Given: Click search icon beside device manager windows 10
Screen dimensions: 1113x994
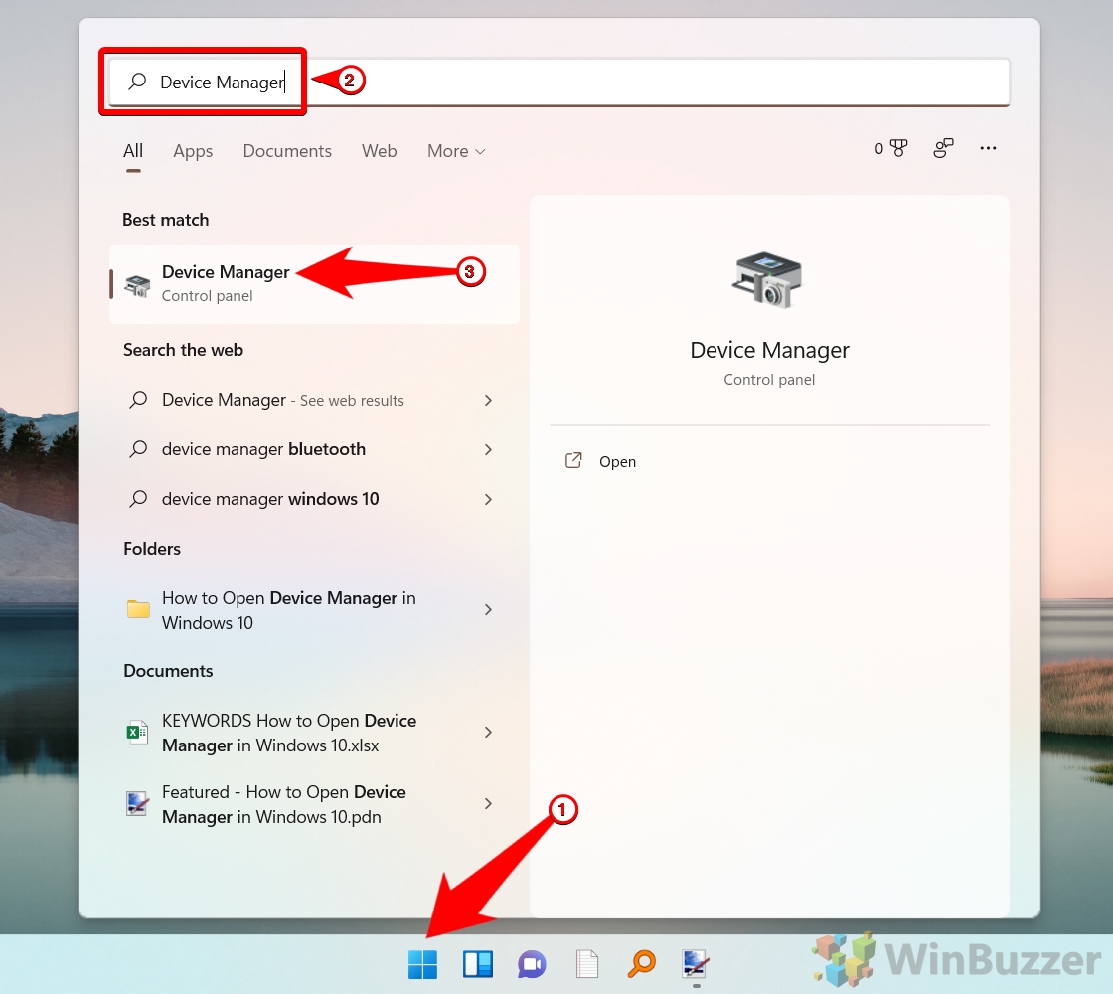Looking at the screenshot, I should click(x=138, y=499).
